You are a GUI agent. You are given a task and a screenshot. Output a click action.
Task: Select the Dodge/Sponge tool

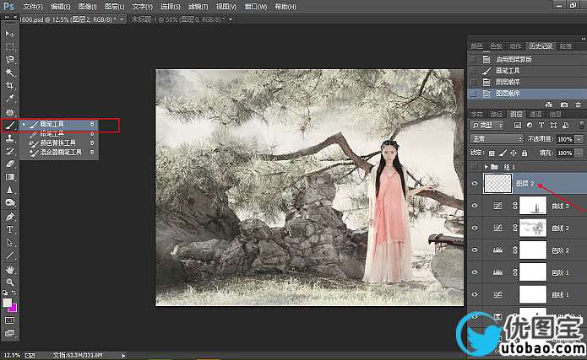(x=10, y=203)
